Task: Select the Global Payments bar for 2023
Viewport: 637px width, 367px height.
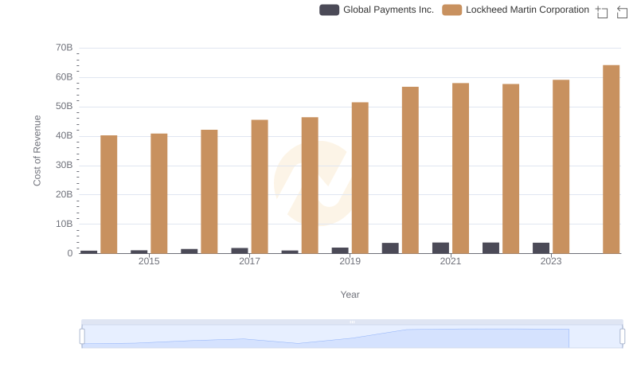Action: pos(541,248)
